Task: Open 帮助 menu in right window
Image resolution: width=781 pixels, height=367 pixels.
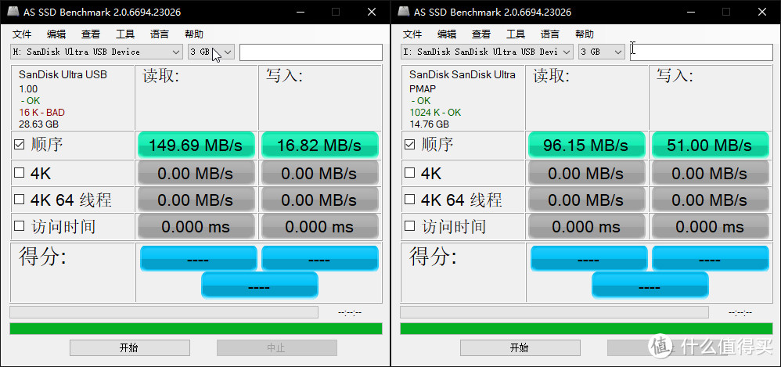Action: coord(585,34)
